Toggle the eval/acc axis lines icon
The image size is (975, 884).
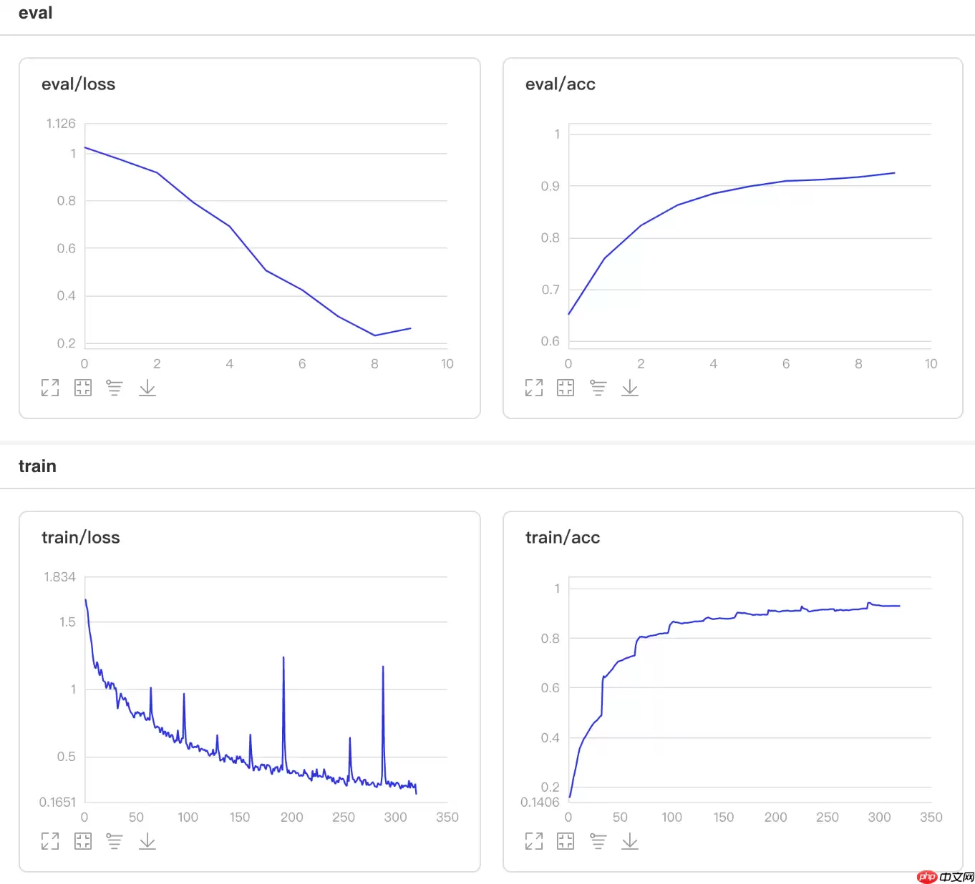(x=598, y=388)
